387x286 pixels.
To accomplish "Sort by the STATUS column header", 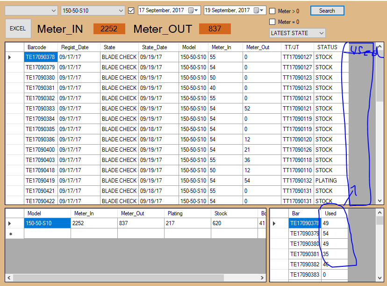I will pyautogui.click(x=331, y=47).
